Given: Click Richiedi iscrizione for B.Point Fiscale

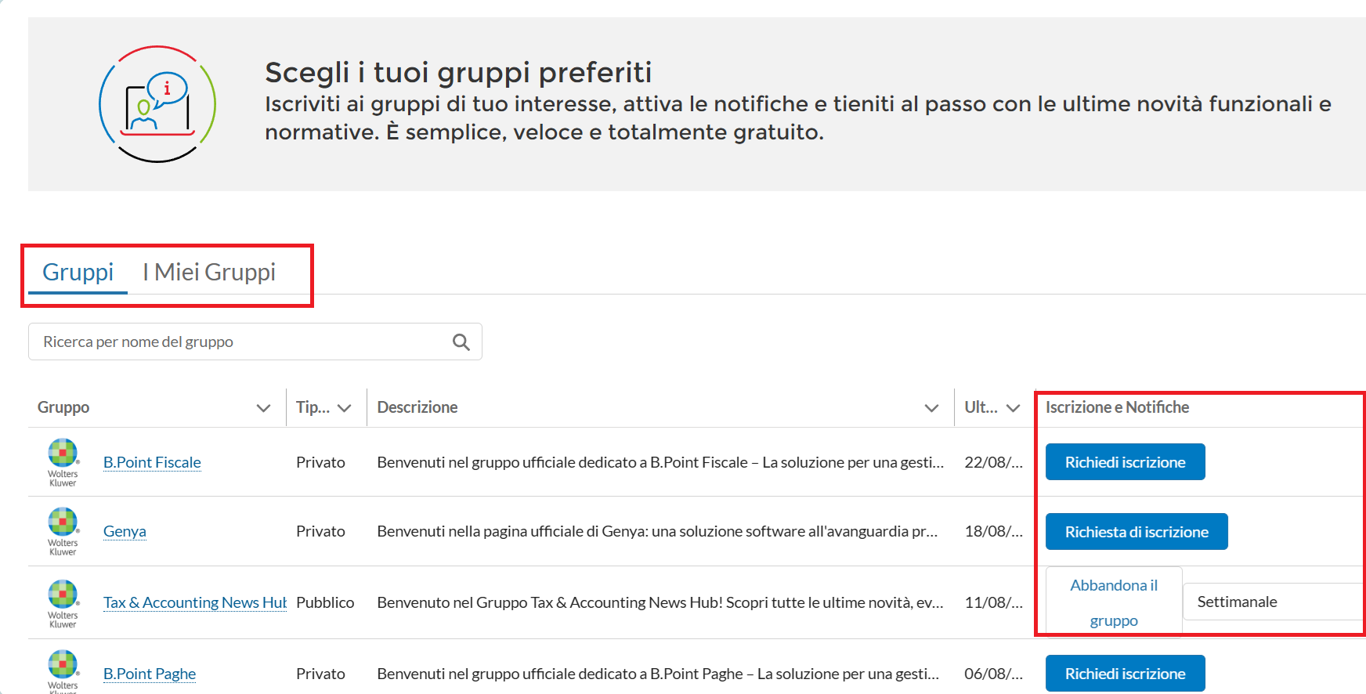Looking at the screenshot, I should (x=1125, y=462).
